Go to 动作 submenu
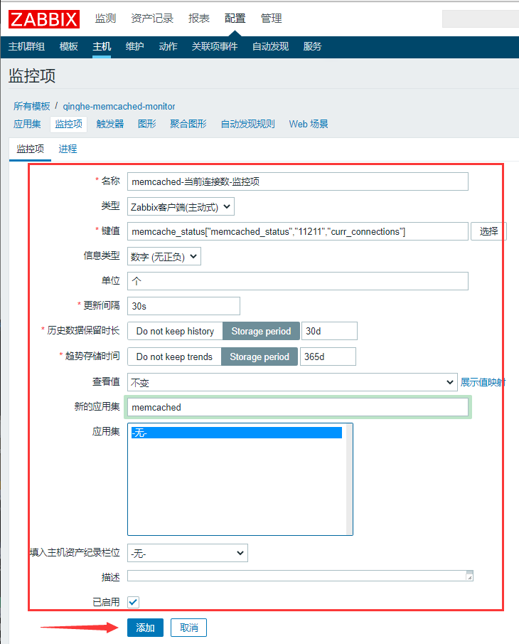The image size is (519, 644). [168, 46]
